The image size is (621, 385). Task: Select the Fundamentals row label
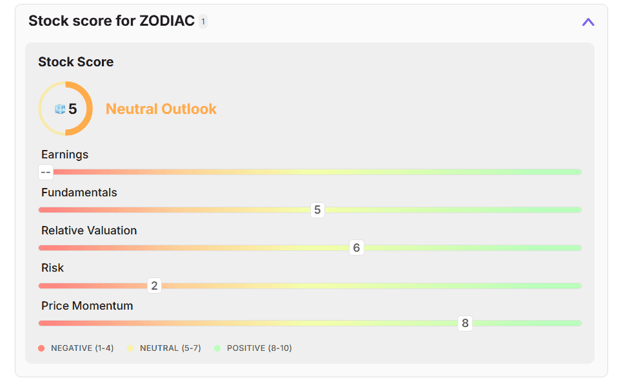[79, 192]
